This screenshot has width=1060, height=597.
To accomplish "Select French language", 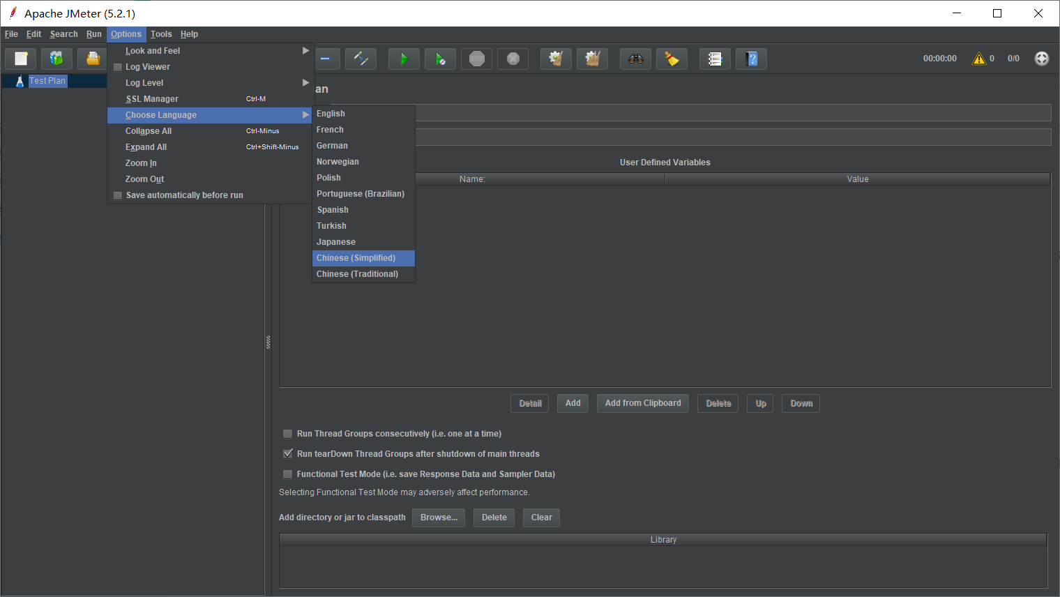I will click(x=363, y=130).
